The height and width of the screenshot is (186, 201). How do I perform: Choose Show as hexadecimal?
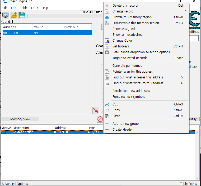point(146,35)
